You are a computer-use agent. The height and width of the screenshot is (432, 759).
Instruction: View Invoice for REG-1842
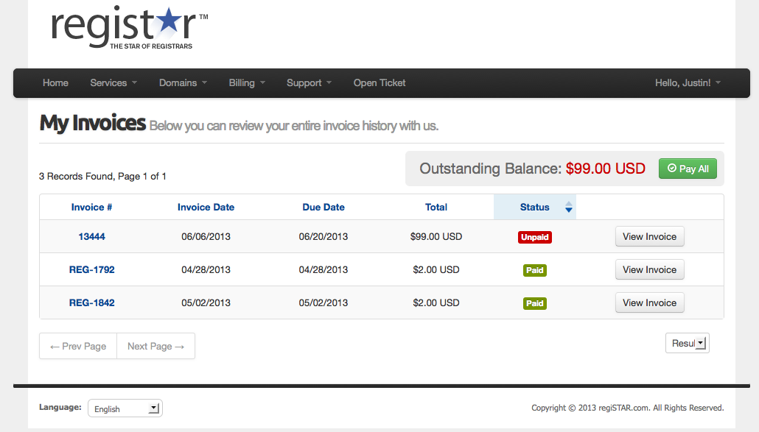coord(649,303)
